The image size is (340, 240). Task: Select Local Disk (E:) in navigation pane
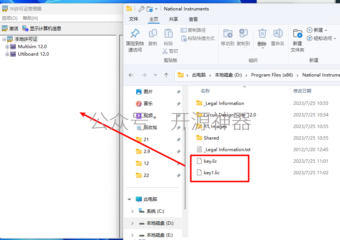[x=159, y=235]
